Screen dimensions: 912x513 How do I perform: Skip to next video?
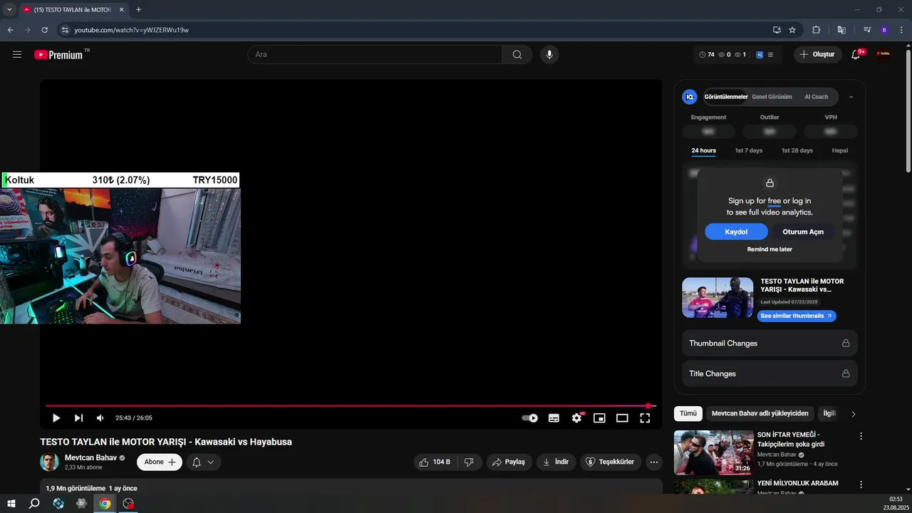[x=78, y=418]
